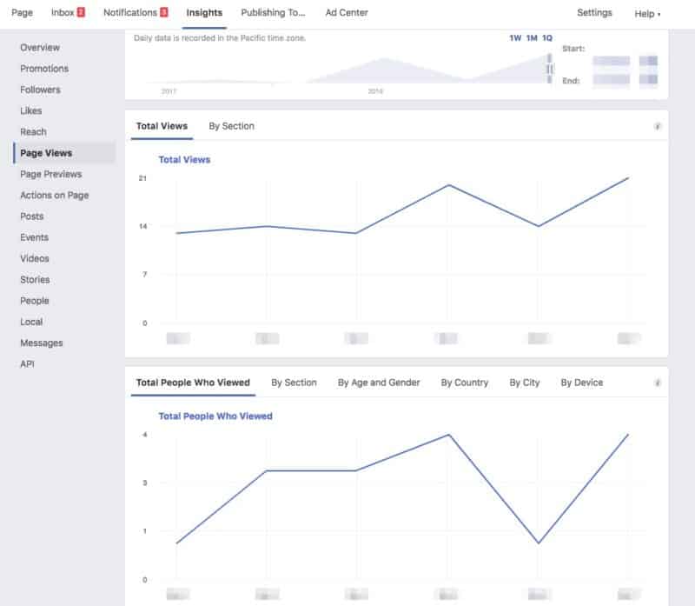695x606 pixels.
Task: Open Events insights
Action: [34, 237]
